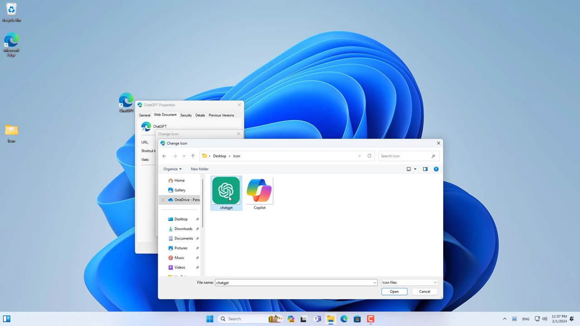
Task: Click the Open button
Action: point(394,292)
